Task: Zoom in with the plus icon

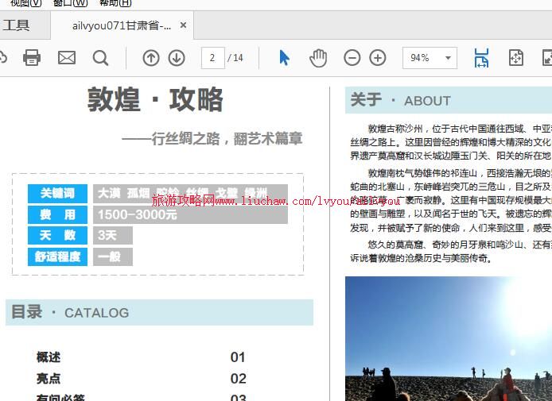Action: point(378,57)
